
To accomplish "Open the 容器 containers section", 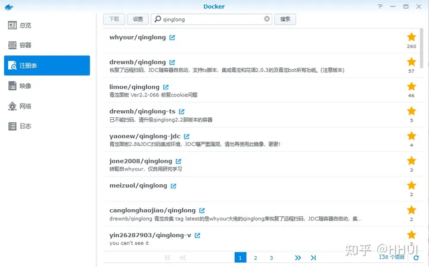I will [47, 45].
